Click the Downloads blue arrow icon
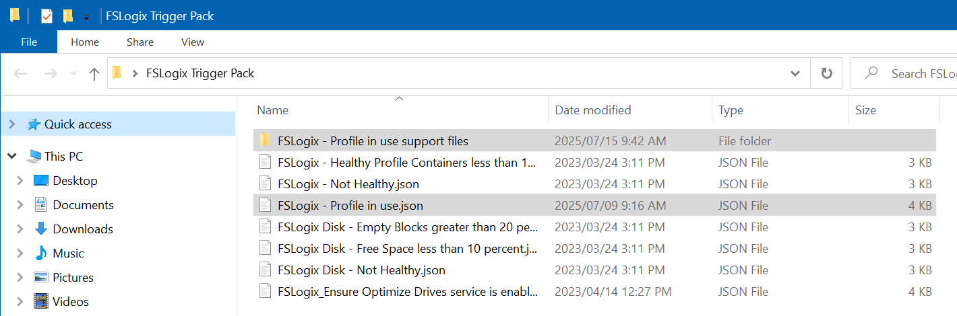This screenshot has width=957, height=316. [x=41, y=229]
